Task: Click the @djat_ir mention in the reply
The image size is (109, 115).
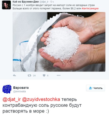Action: coord(12,100)
